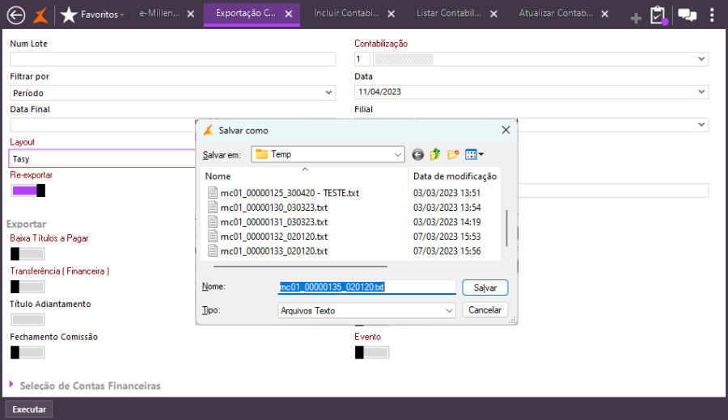This screenshot has width=728, height=420.
Task: Open the chat messages icon
Action: (x=687, y=15)
